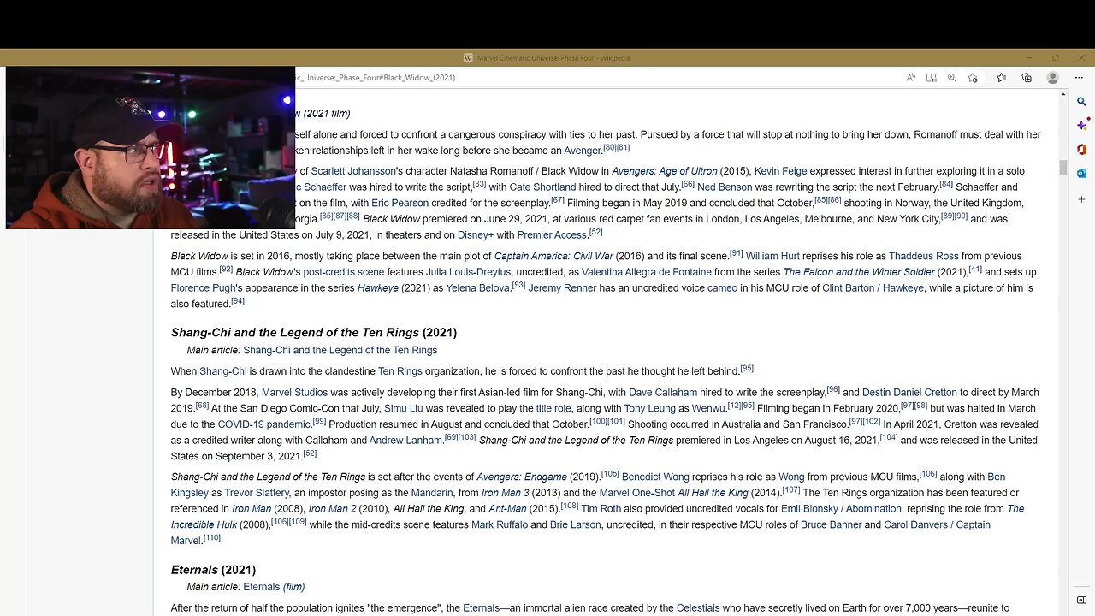Open Microsoft Office icon in sidebar

1081,149
